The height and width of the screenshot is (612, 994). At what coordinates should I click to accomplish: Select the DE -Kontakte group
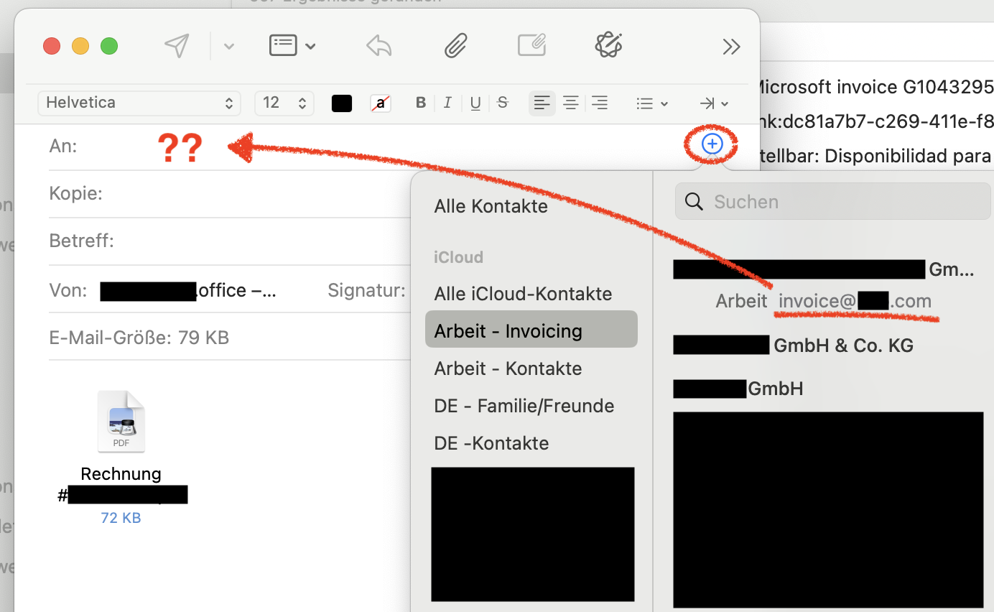pos(492,443)
